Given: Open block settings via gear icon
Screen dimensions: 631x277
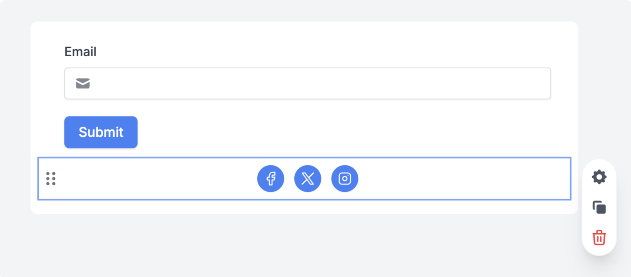Looking at the screenshot, I should (x=599, y=177).
